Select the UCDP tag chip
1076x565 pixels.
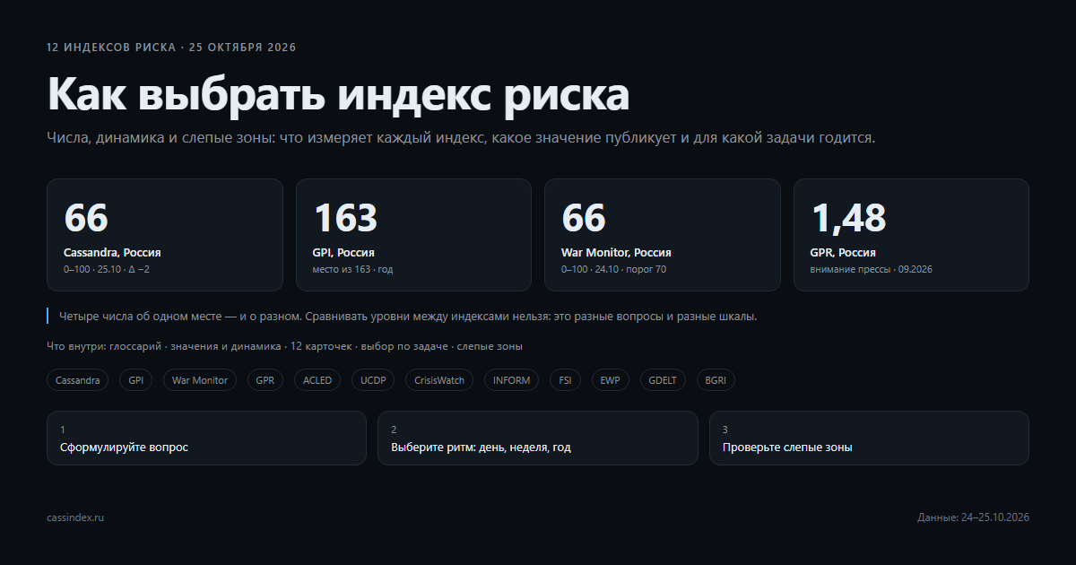click(373, 380)
